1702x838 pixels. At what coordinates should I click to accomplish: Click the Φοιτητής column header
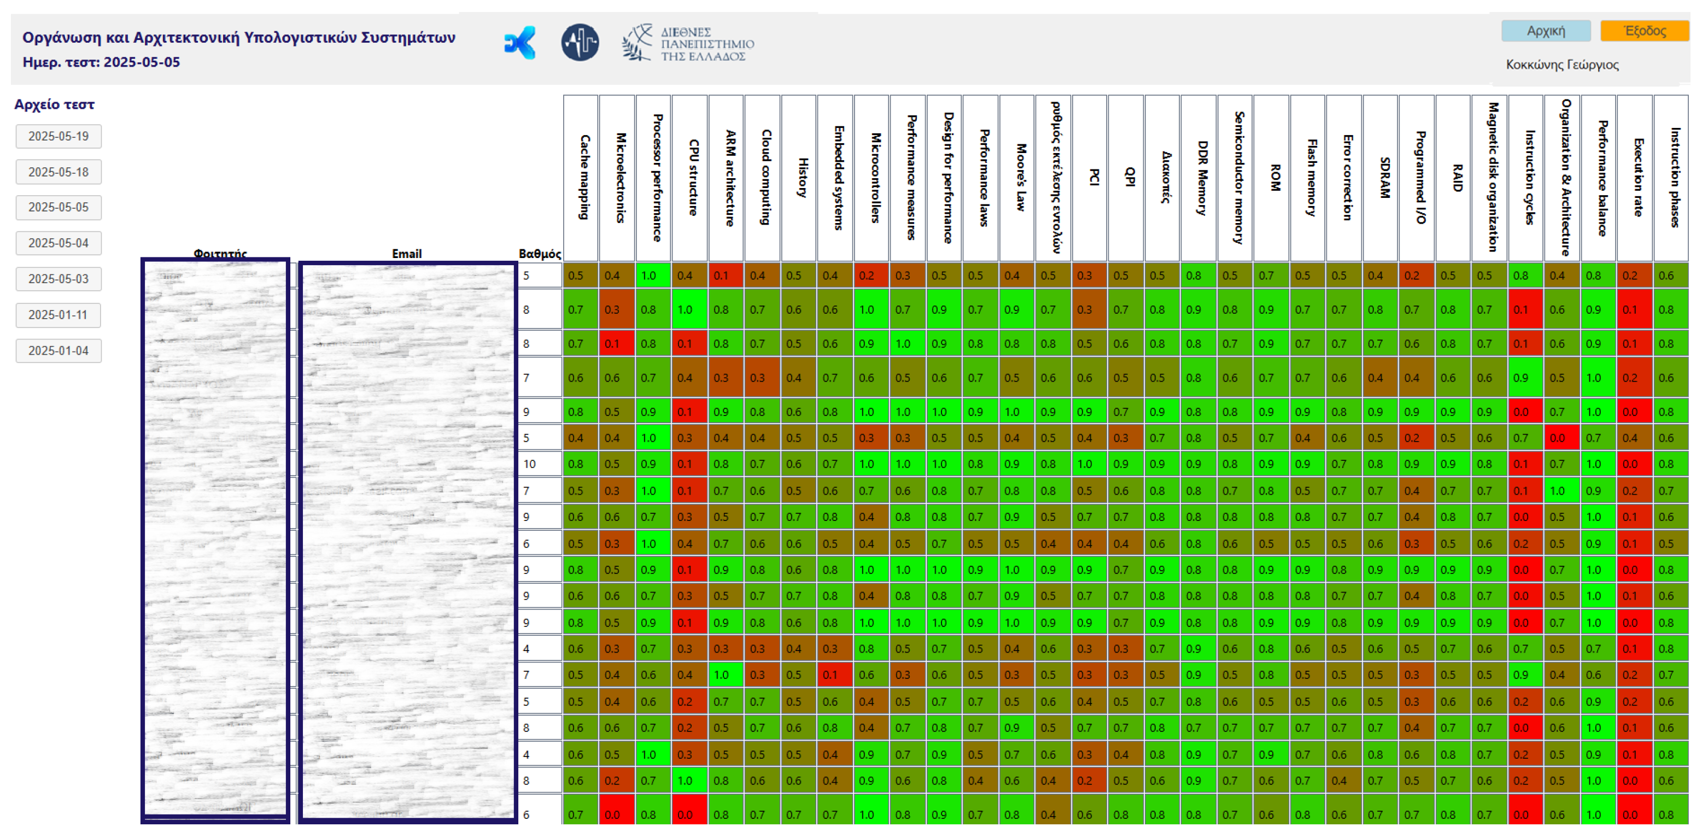click(x=220, y=252)
